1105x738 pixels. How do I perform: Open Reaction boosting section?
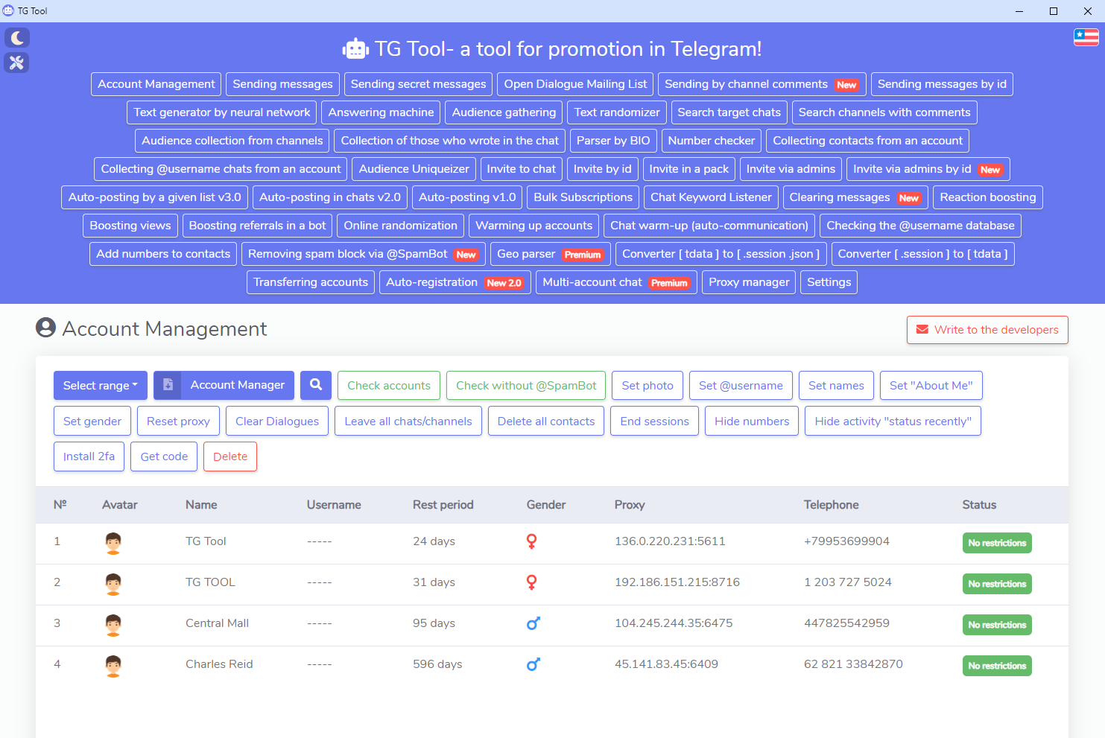988,197
